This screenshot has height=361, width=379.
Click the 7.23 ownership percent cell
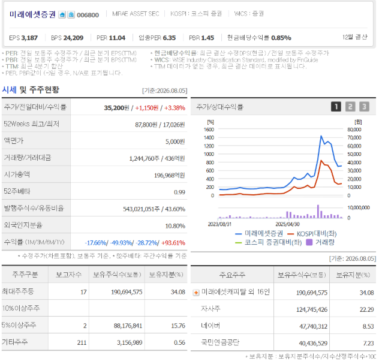point(368,344)
